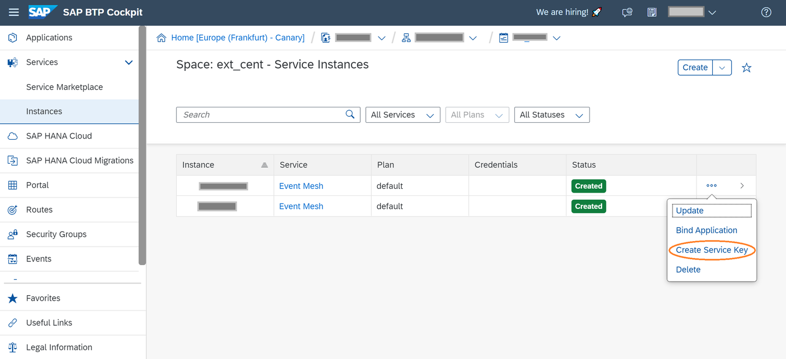
Task: Open the Create button dropdown arrow
Action: point(722,68)
